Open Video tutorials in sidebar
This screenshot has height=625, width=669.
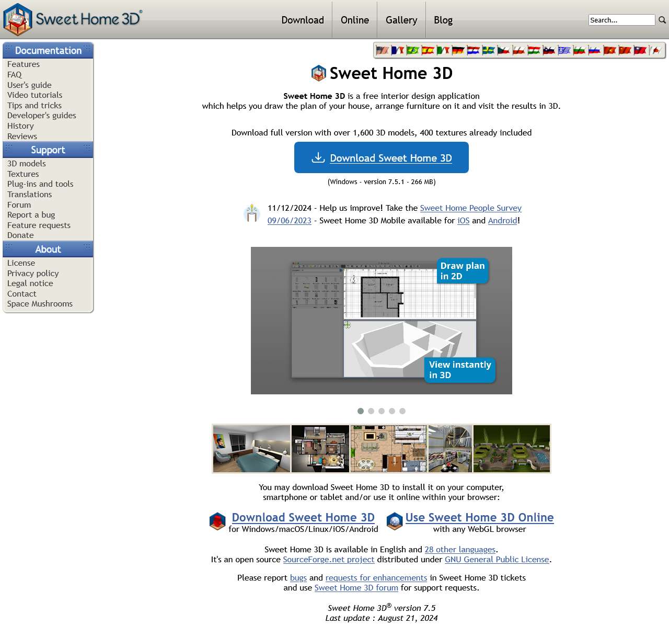click(34, 95)
